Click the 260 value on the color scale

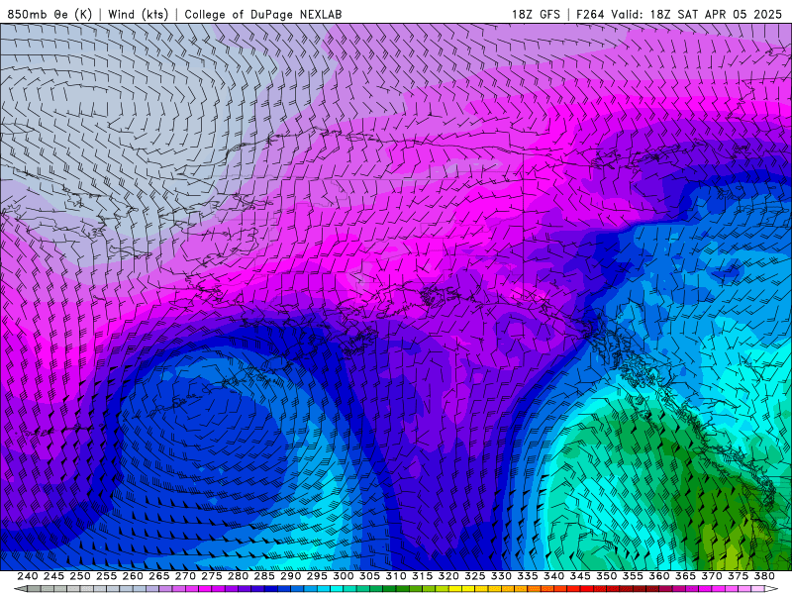(x=133, y=576)
